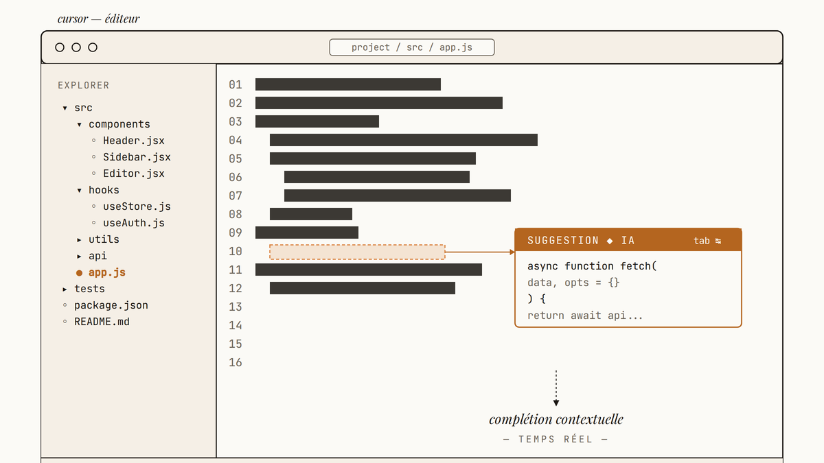Click the 'data, opts = {}' suggestion line
824x463 pixels.
574,283
